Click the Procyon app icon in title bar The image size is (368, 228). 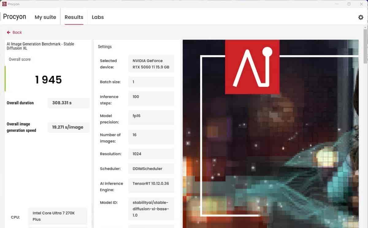click(x=5, y=4)
